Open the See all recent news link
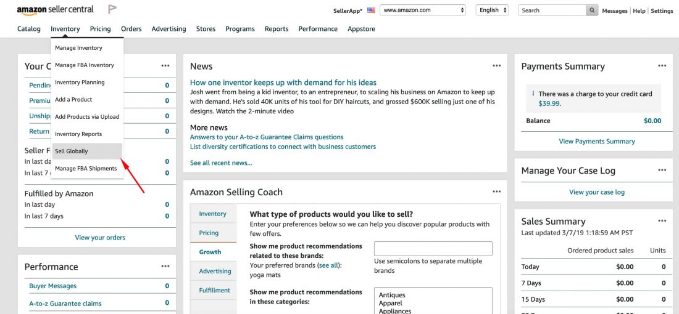 tap(221, 163)
